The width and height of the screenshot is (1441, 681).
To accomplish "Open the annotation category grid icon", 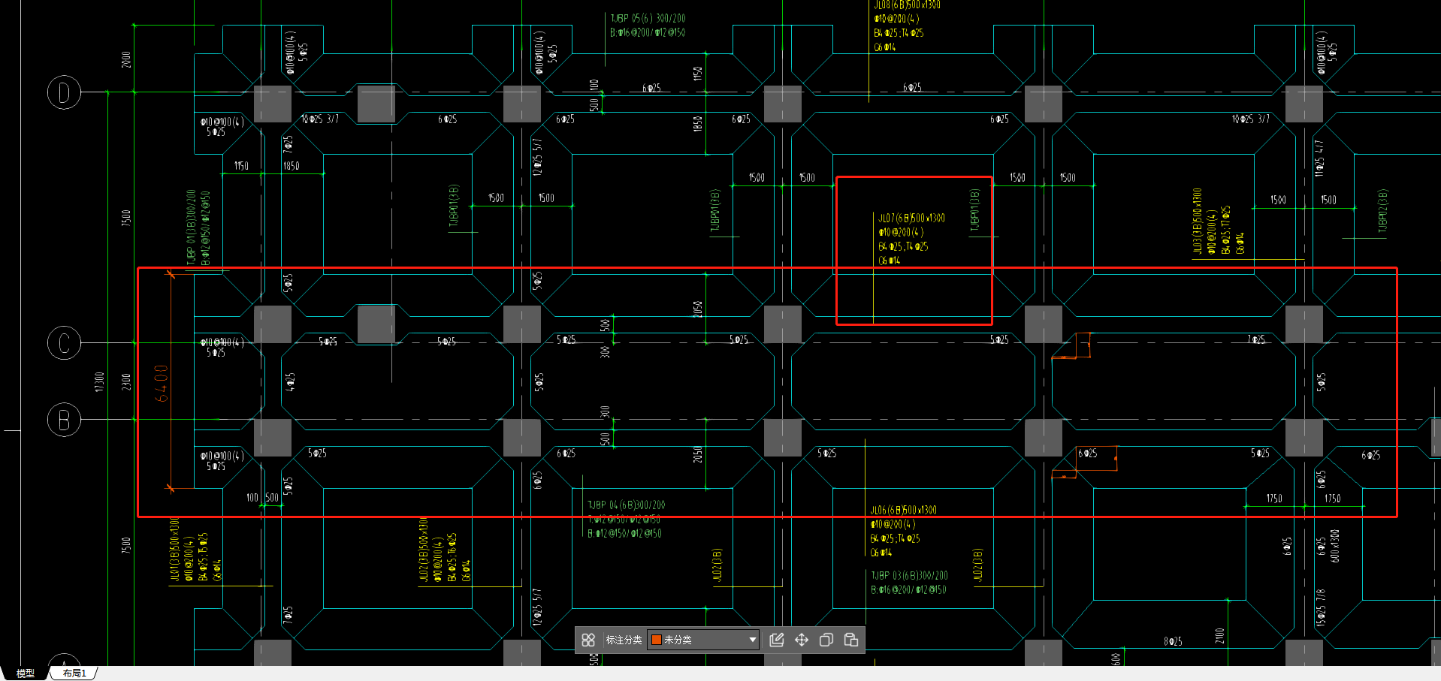I will tap(588, 640).
